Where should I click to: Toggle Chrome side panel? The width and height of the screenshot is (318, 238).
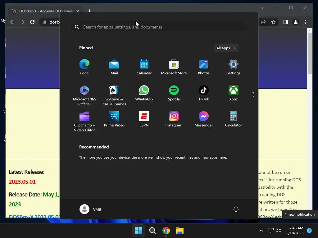click(x=286, y=22)
